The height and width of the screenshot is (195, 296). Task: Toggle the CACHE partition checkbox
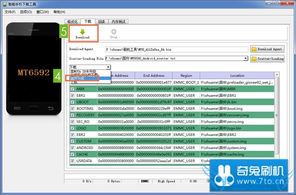tap(72, 154)
